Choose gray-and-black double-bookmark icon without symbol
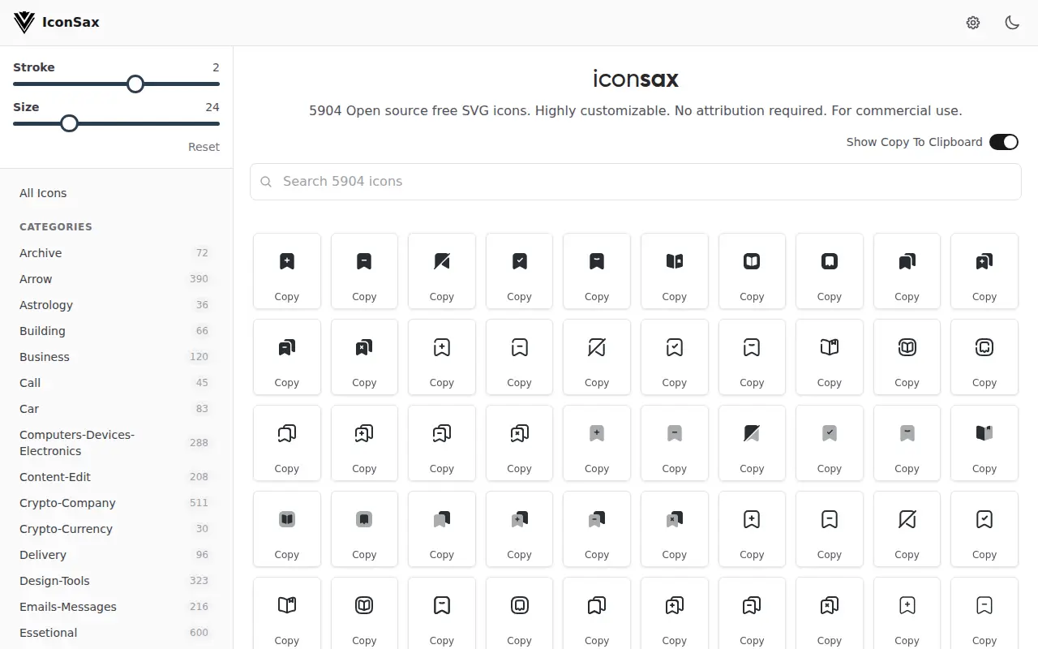 442,519
